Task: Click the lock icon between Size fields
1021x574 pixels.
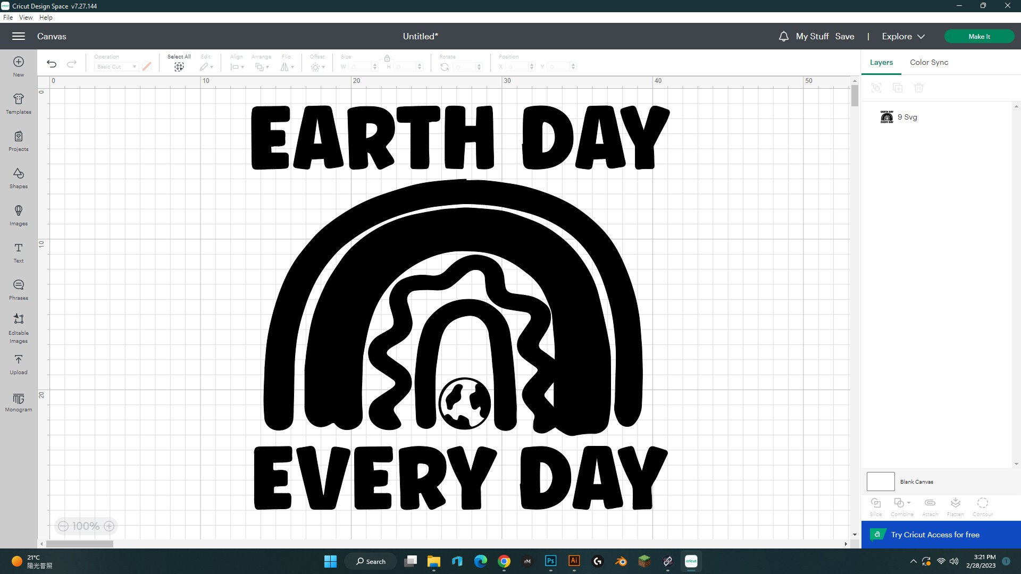Action: click(x=387, y=58)
